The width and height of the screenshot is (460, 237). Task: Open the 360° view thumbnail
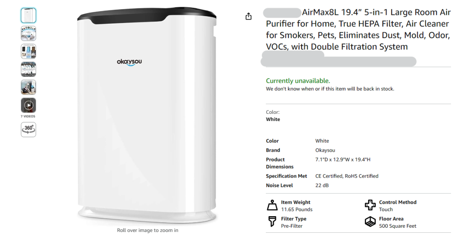coord(29,130)
